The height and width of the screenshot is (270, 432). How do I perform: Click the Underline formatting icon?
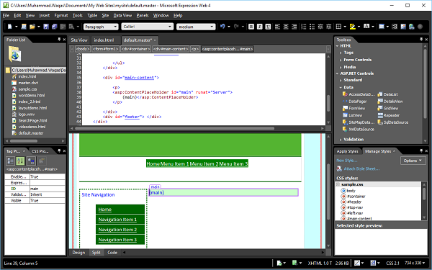(268, 27)
